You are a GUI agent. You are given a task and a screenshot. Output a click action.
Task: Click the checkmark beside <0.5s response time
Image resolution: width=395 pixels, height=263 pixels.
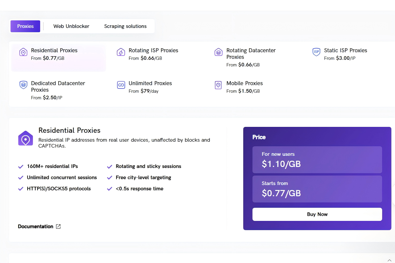click(x=110, y=188)
